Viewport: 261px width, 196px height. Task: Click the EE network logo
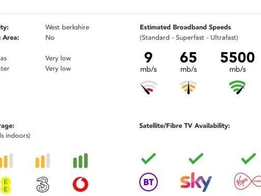coord(5,185)
